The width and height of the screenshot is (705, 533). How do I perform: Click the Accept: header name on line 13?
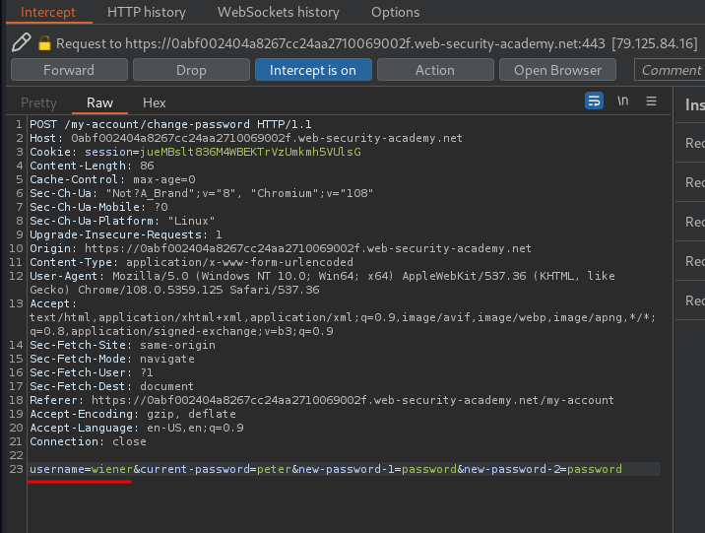click(x=53, y=303)
